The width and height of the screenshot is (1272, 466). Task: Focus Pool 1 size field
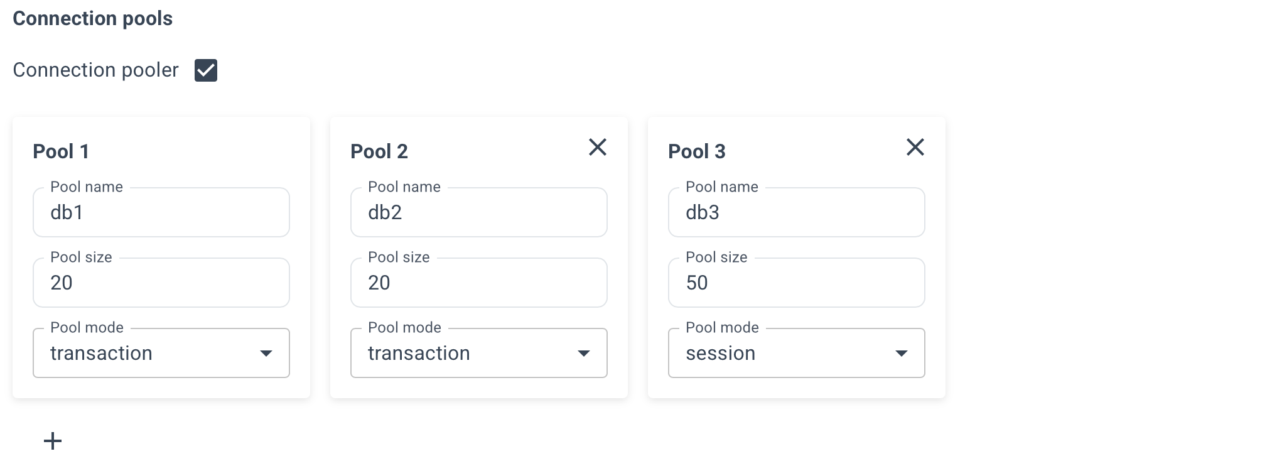point(161,283)
